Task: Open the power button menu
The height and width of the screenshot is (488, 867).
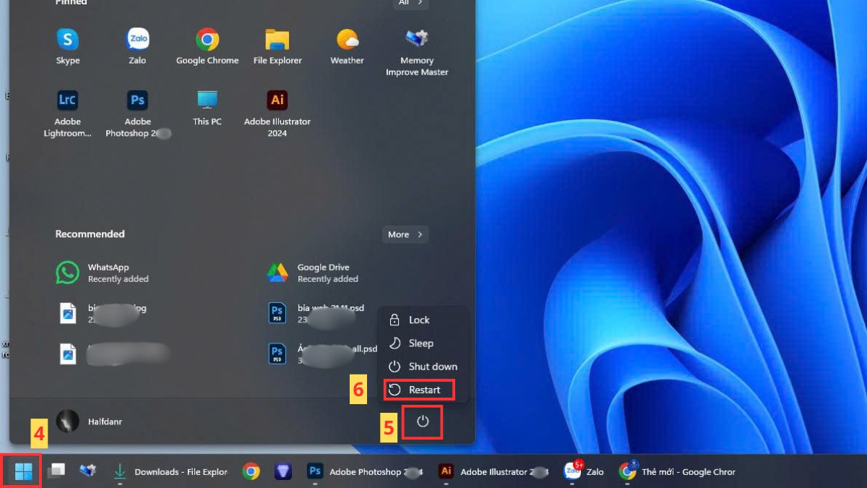Action: tap(422, 421)
